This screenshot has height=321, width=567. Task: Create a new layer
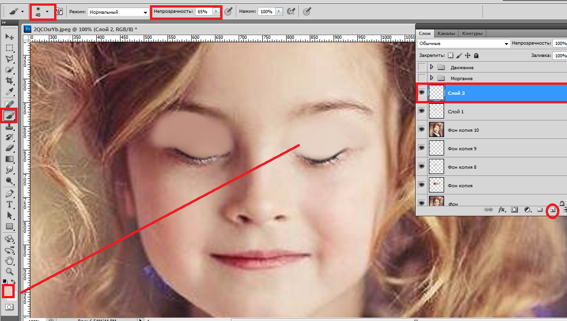[x=552, y=210]
